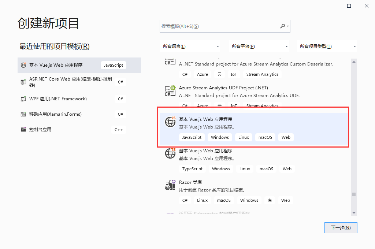Click the template list scrollbar thumb

click(354, 194)
